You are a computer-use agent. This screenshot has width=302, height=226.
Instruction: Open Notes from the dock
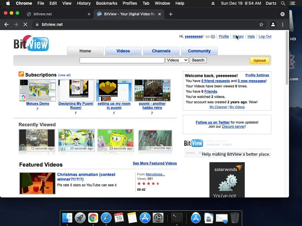point(132,218)
